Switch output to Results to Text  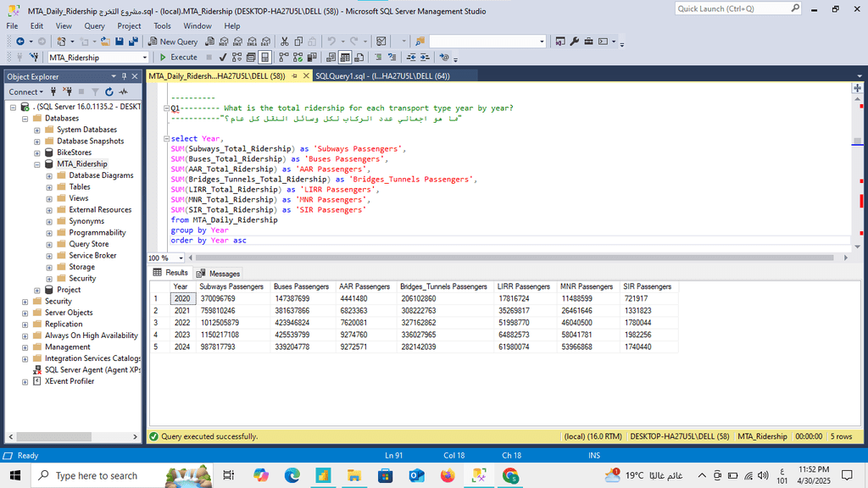coord(331,58)
